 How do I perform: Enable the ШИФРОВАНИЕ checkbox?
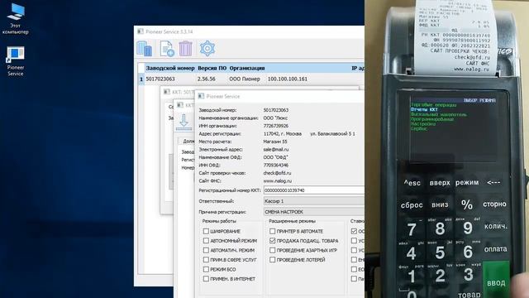(x=206, y=231)
